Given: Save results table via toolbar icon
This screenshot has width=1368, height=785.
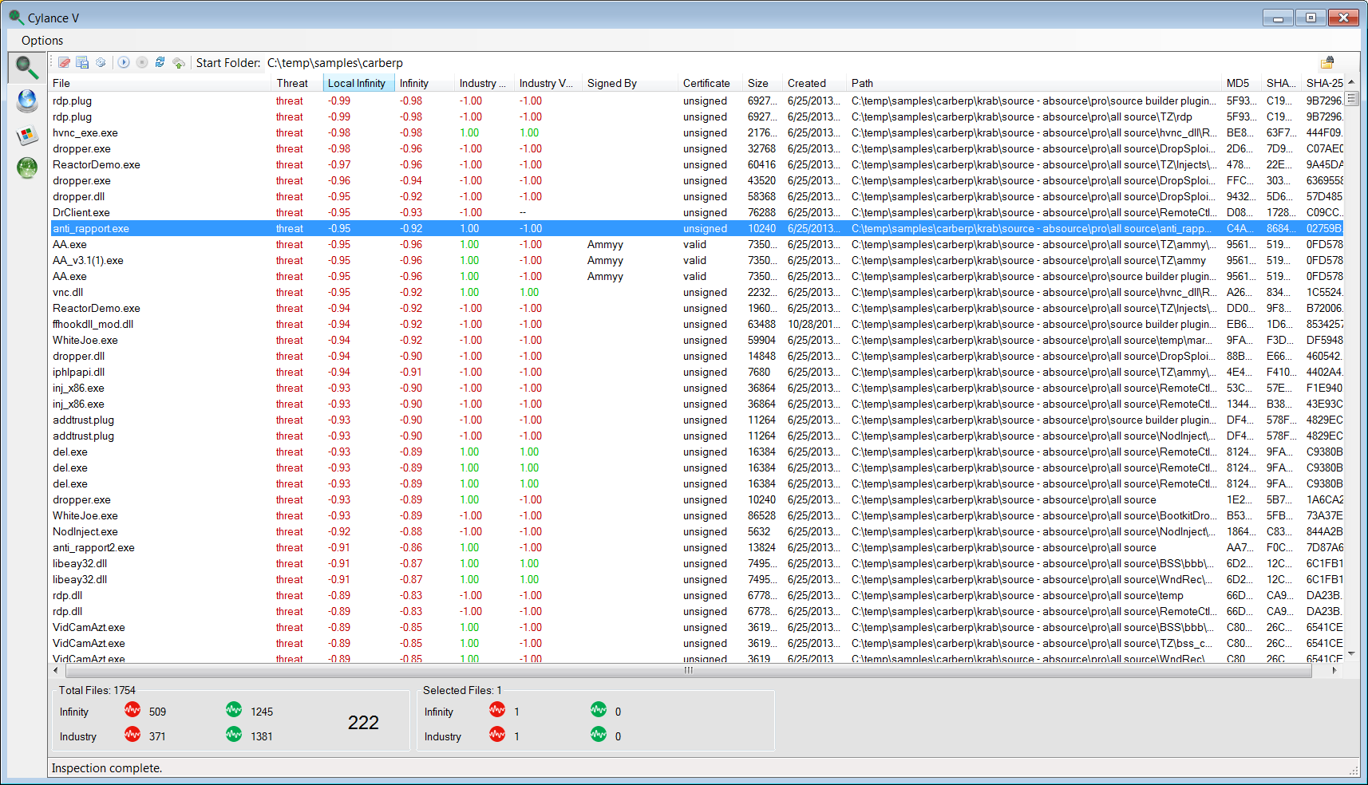Looking at the screenshot, I should (82, 62).
